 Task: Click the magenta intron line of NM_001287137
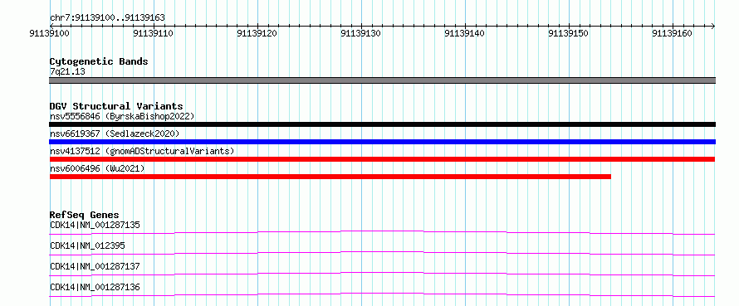(x=382, y=273)
